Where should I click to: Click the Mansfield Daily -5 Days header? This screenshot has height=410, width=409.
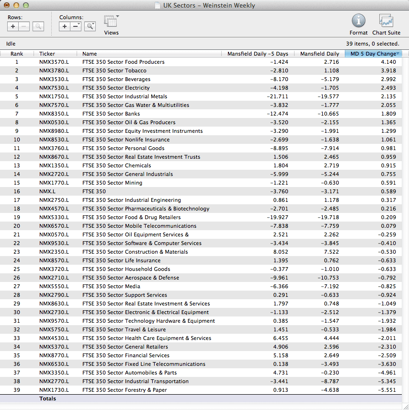(258, 54)
